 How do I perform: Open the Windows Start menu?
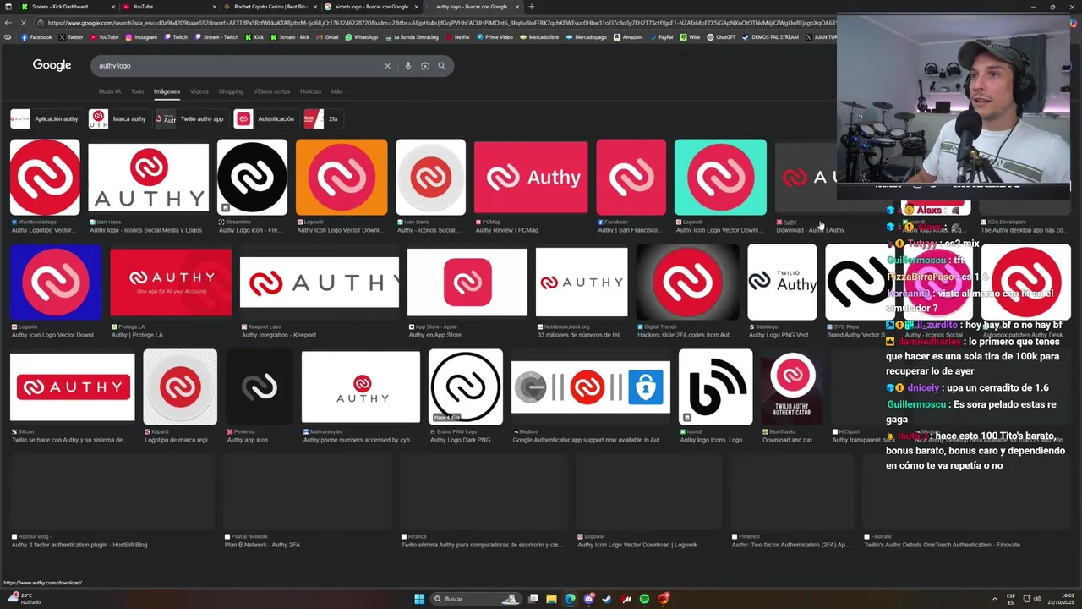pos(419,599)
